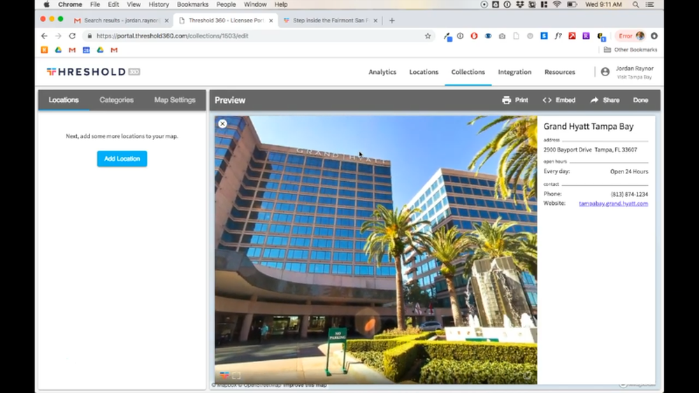Click the color picker eyedropper extension
The width and height of the screenshot is (699, 393).
pos(447,36)
